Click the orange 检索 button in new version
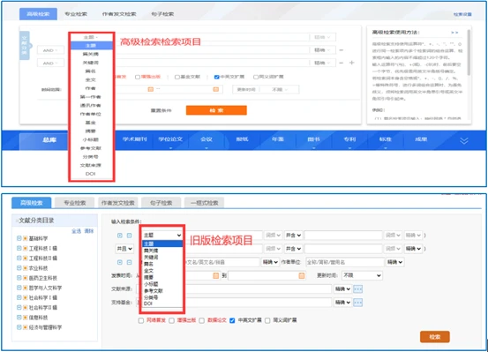488x352 pixels. coord(216,110)
